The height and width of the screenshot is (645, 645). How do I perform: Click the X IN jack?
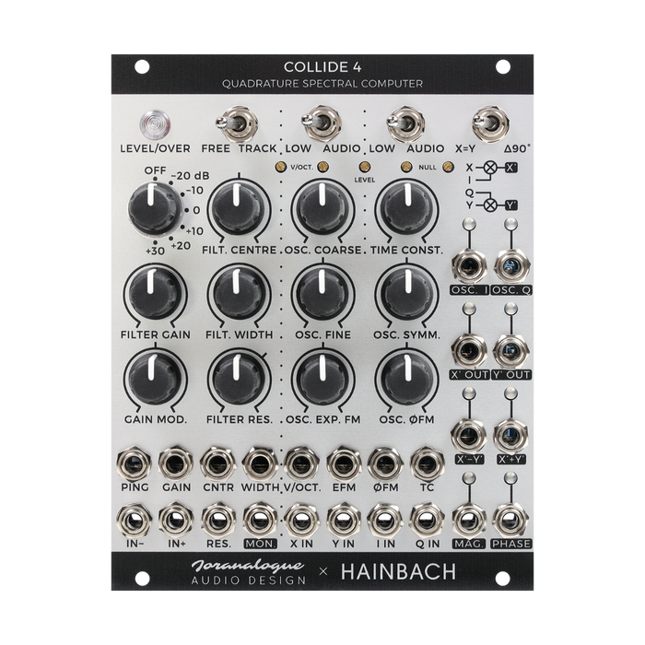point(302,520)
